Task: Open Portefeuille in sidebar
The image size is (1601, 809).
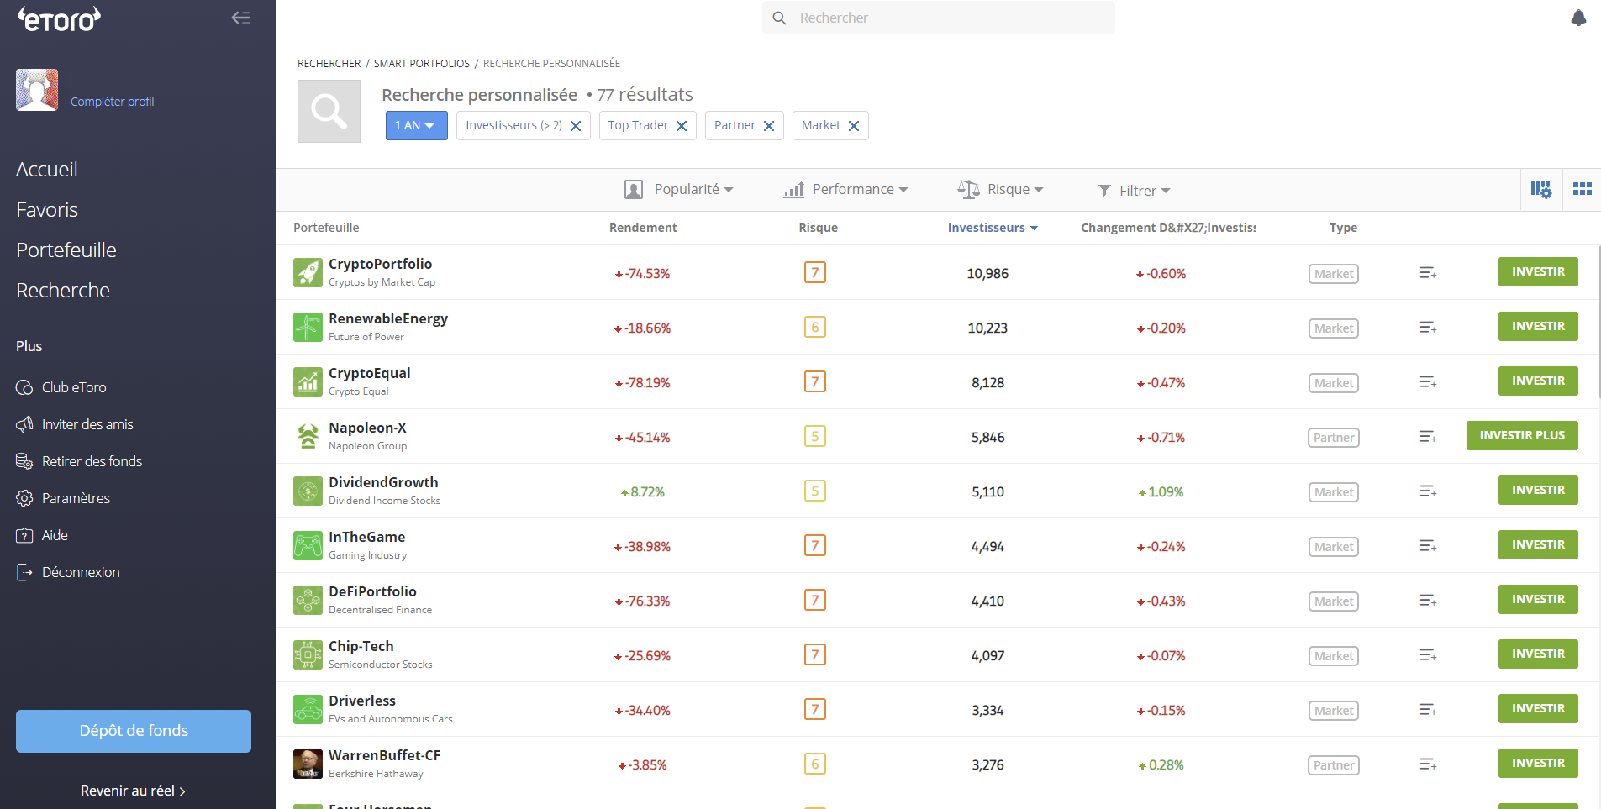Action: tap(66, 250)
